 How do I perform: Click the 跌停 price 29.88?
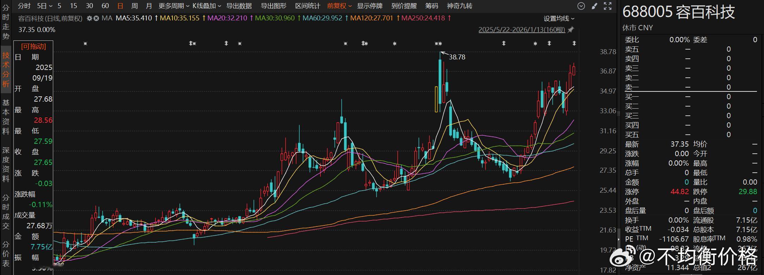pos(747,192)
